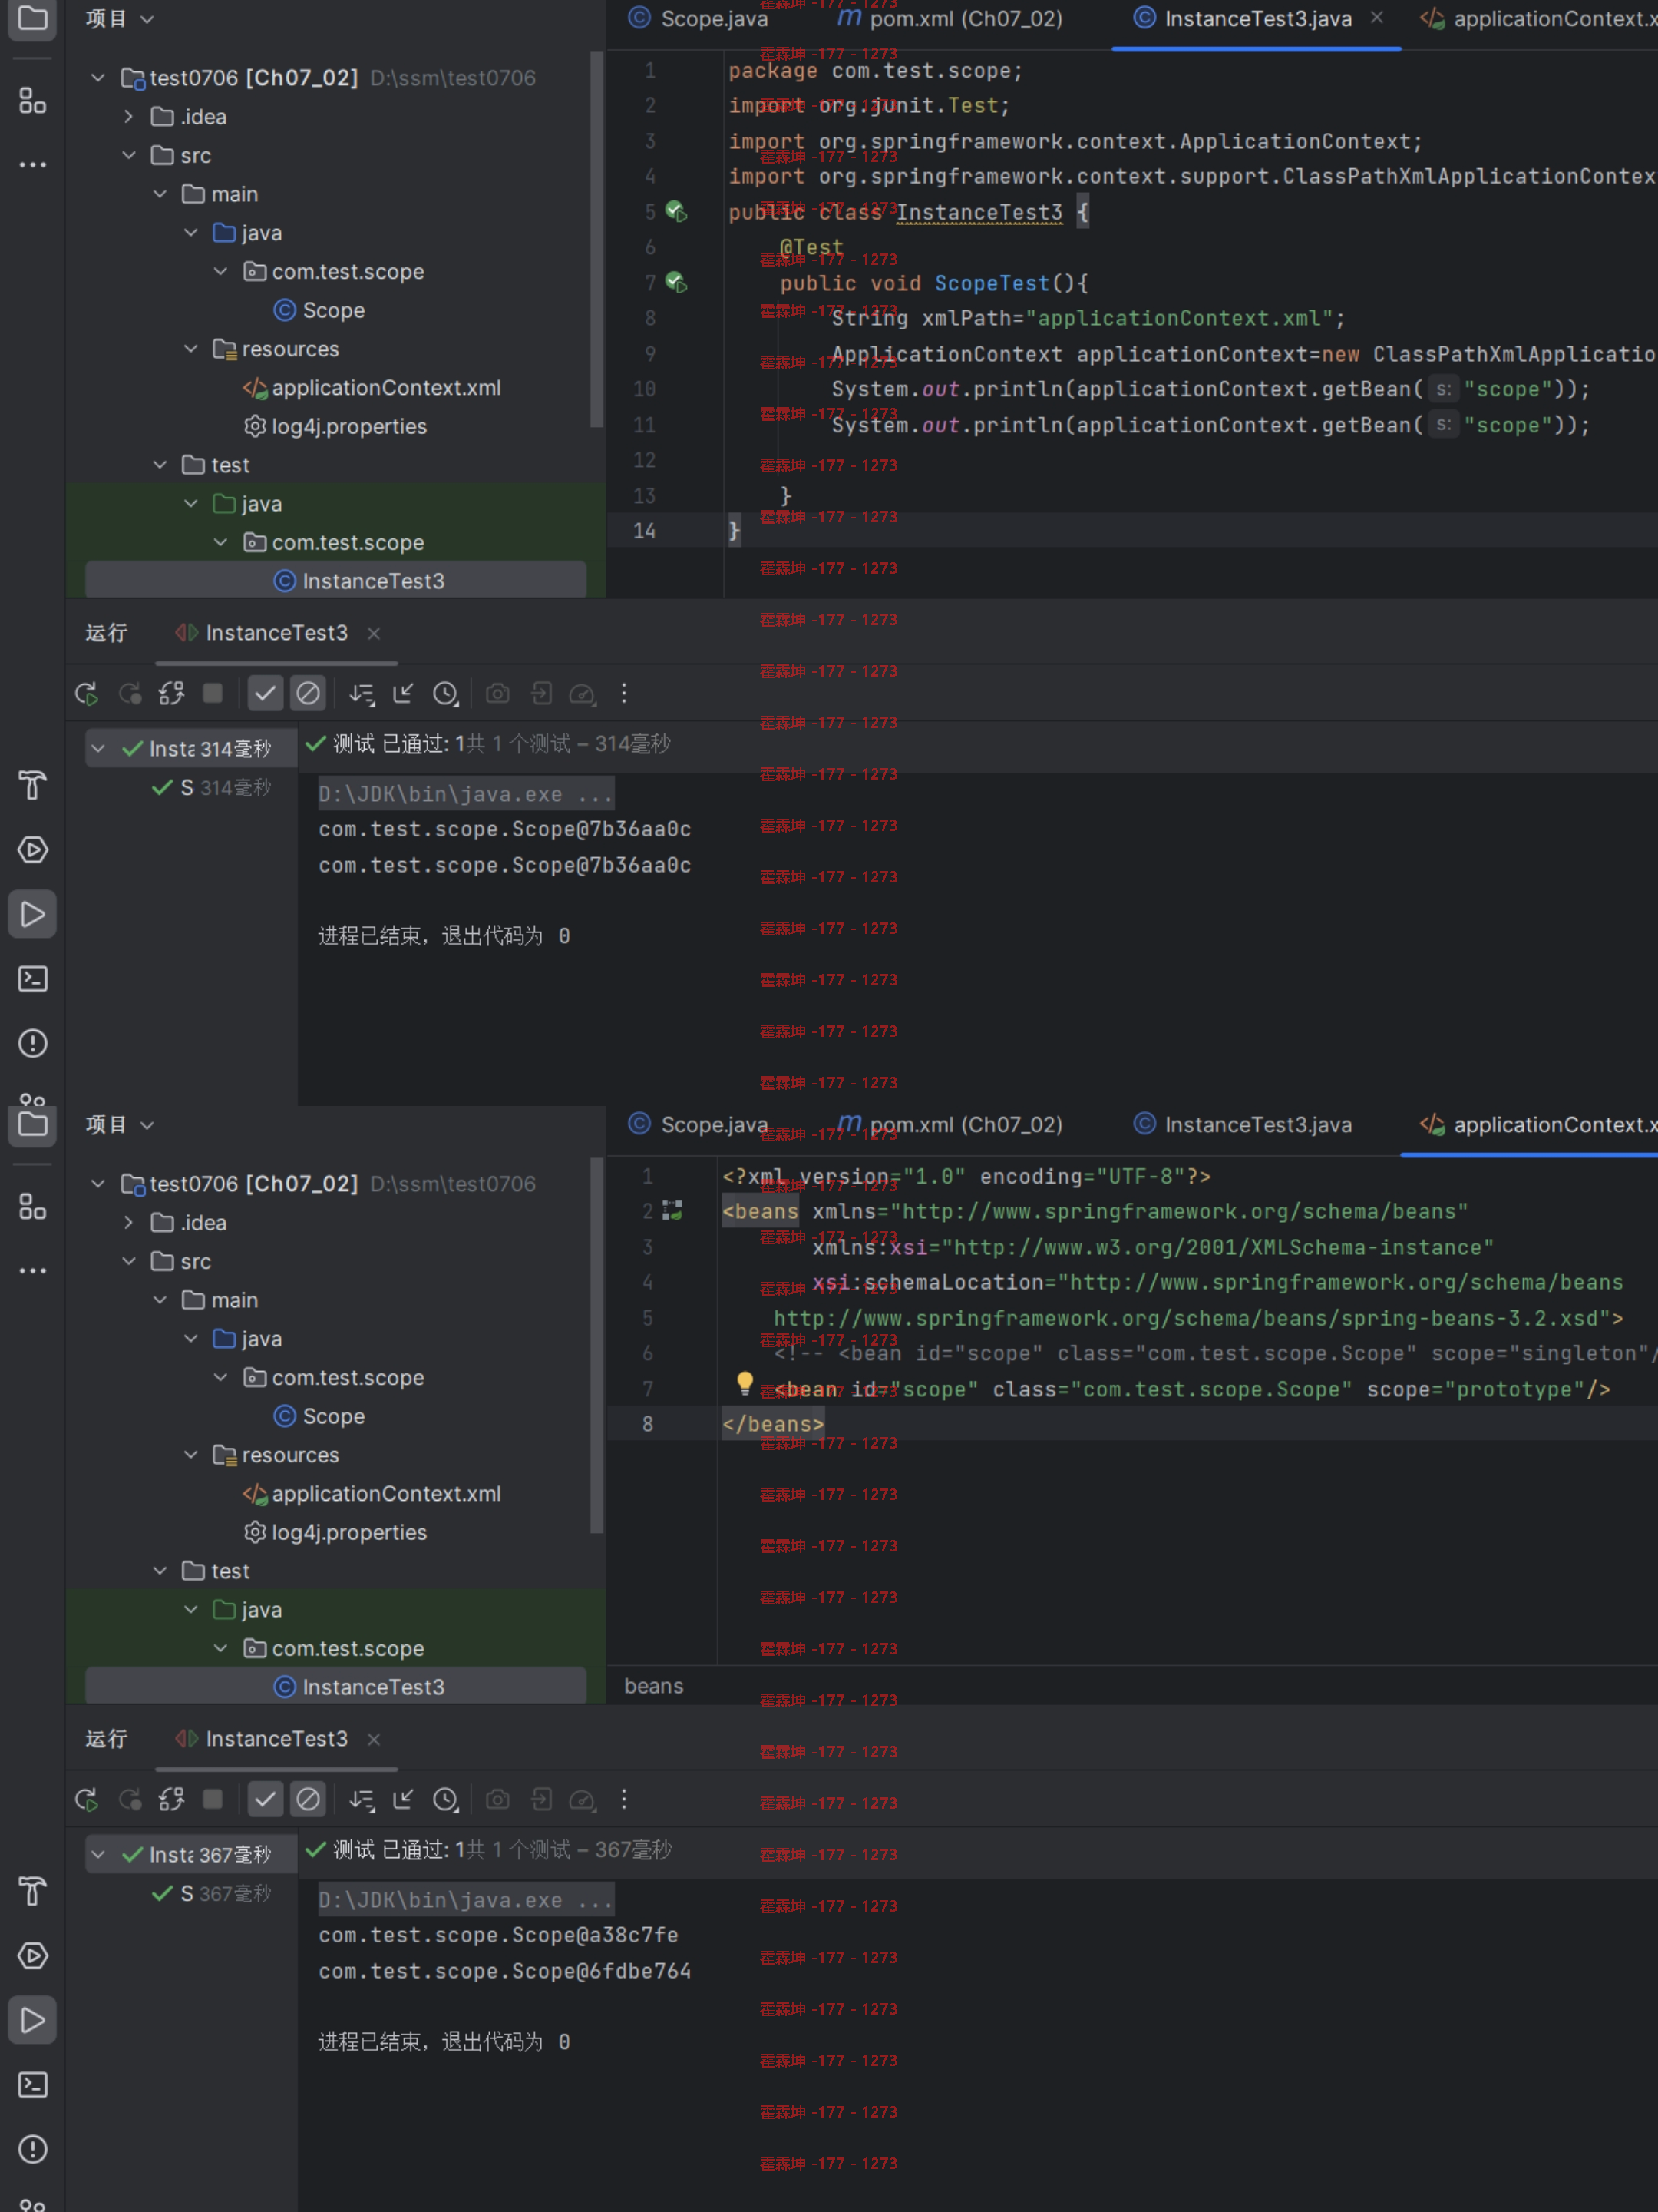Viewport: 1658px width, 2212px height.
Task: Toggle show passed tests in 367毫秒 run panel
Action: [265, 1799]
